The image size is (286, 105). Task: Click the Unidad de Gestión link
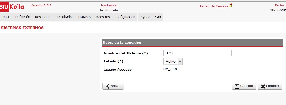click(213, 6)
